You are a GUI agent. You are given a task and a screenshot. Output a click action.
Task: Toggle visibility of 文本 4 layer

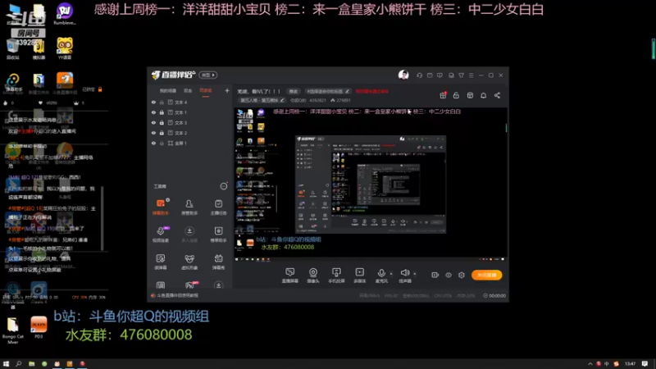pos(153,102)
